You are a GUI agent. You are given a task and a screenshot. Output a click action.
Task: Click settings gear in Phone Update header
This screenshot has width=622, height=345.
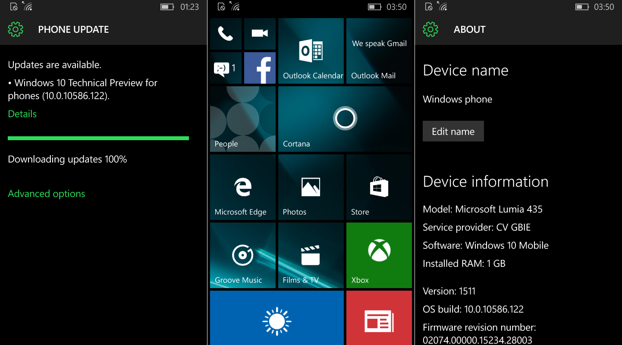(16, 29)
